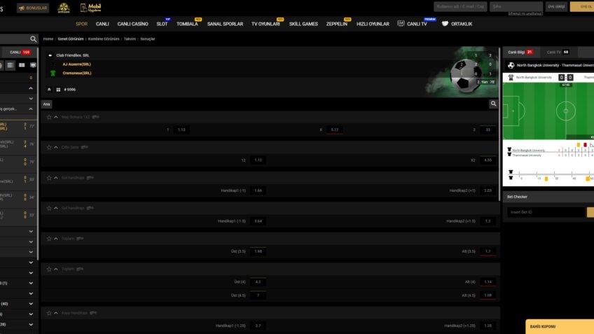The image size is (594, 334).
Task: Toggle favorite star on Kaya Handikap market
Action: (x=49, y=313)
